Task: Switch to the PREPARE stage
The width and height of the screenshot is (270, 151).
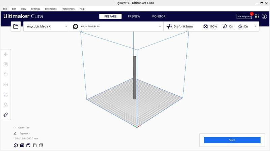Action: point(110,16)
